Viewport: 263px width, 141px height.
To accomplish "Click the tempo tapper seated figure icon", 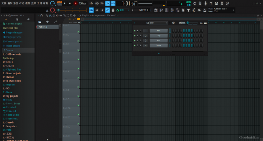I will tap(194, 10).
